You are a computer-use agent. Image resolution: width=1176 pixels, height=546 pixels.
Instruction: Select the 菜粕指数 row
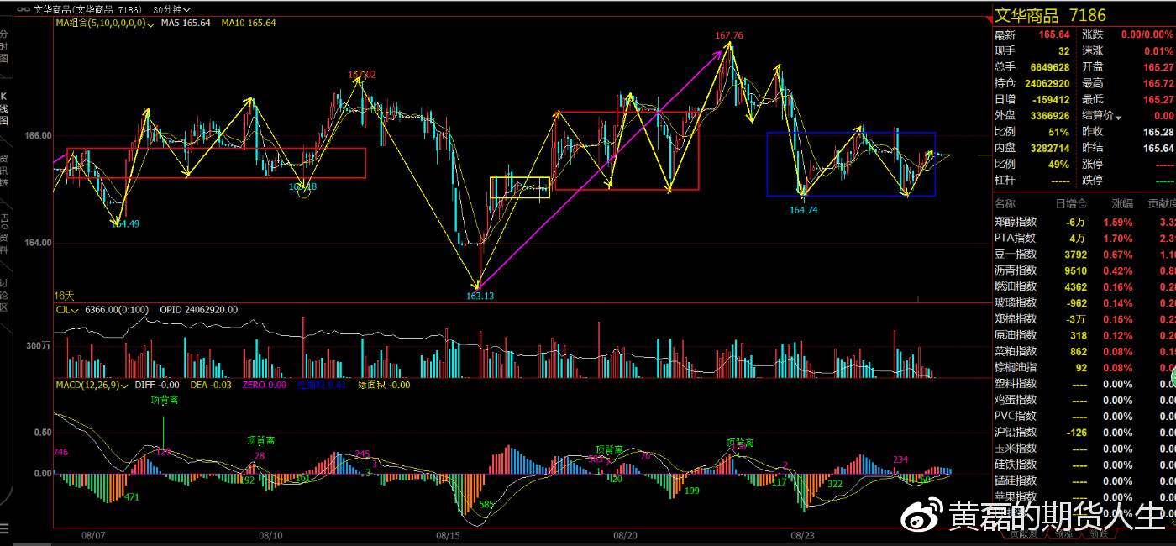[1084, 351]
